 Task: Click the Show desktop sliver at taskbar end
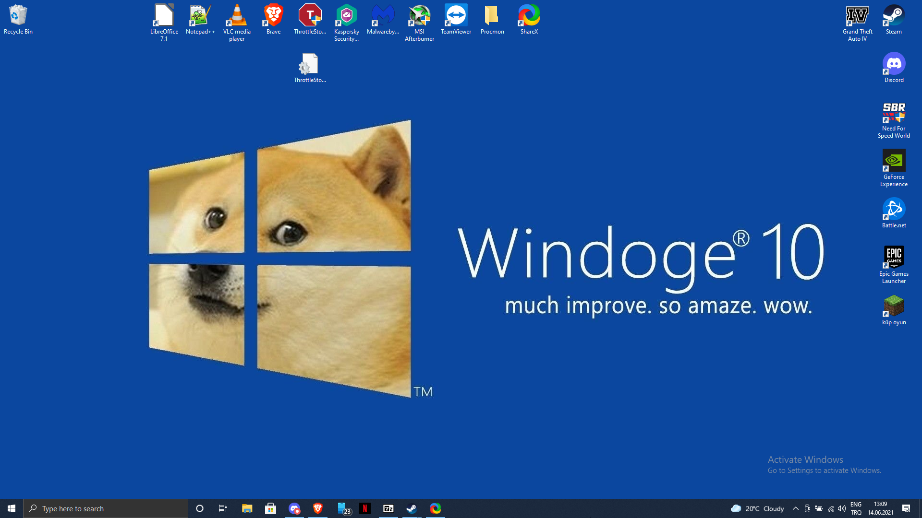[921, 508]
